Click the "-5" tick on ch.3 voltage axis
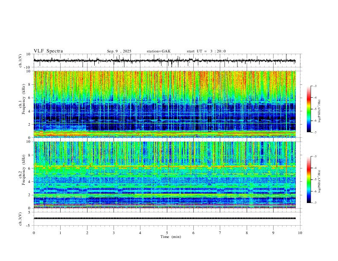338x261 pixels. pyautogui.click(x=29, y=226)
